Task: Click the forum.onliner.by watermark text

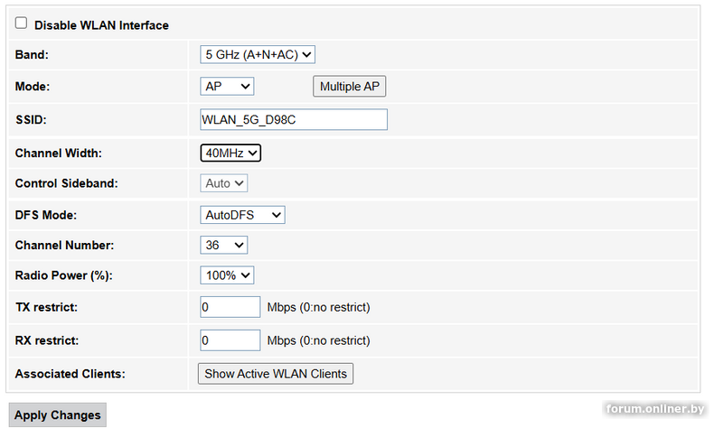Action: point(655,409)
